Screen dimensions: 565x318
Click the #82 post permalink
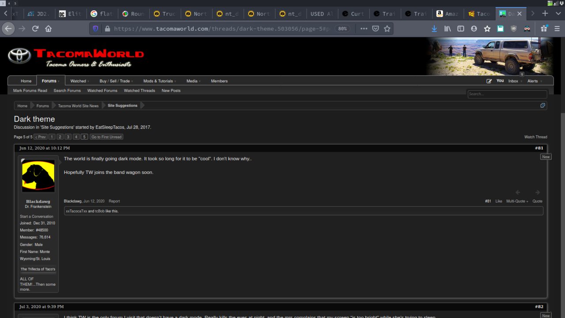pos(539,307)
